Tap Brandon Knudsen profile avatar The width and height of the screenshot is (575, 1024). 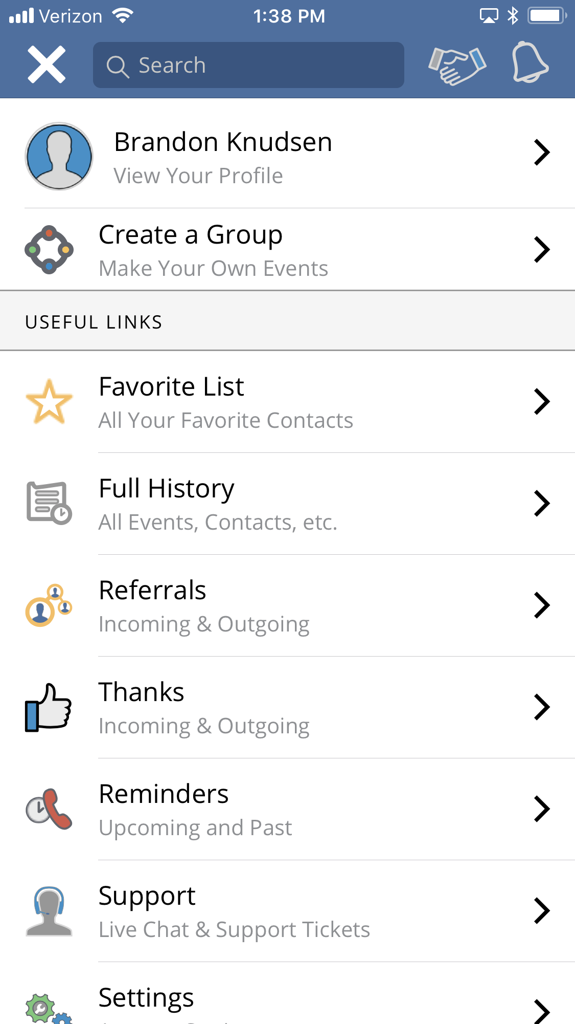coord(59,156)
